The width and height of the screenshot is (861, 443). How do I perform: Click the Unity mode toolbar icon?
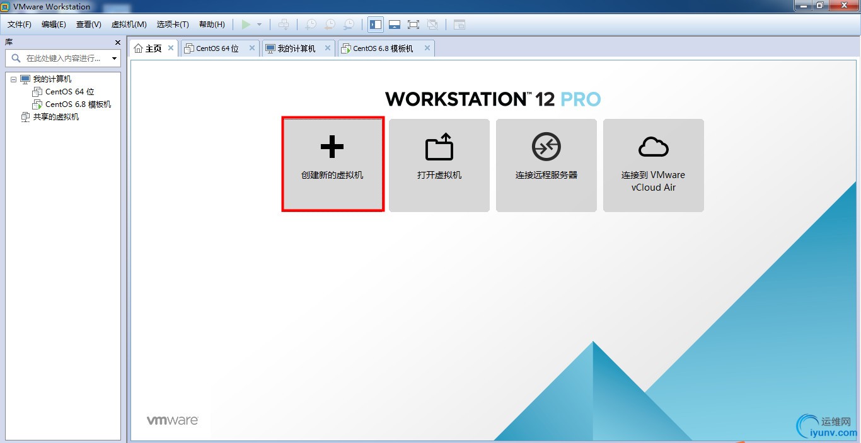pos(432,25)
